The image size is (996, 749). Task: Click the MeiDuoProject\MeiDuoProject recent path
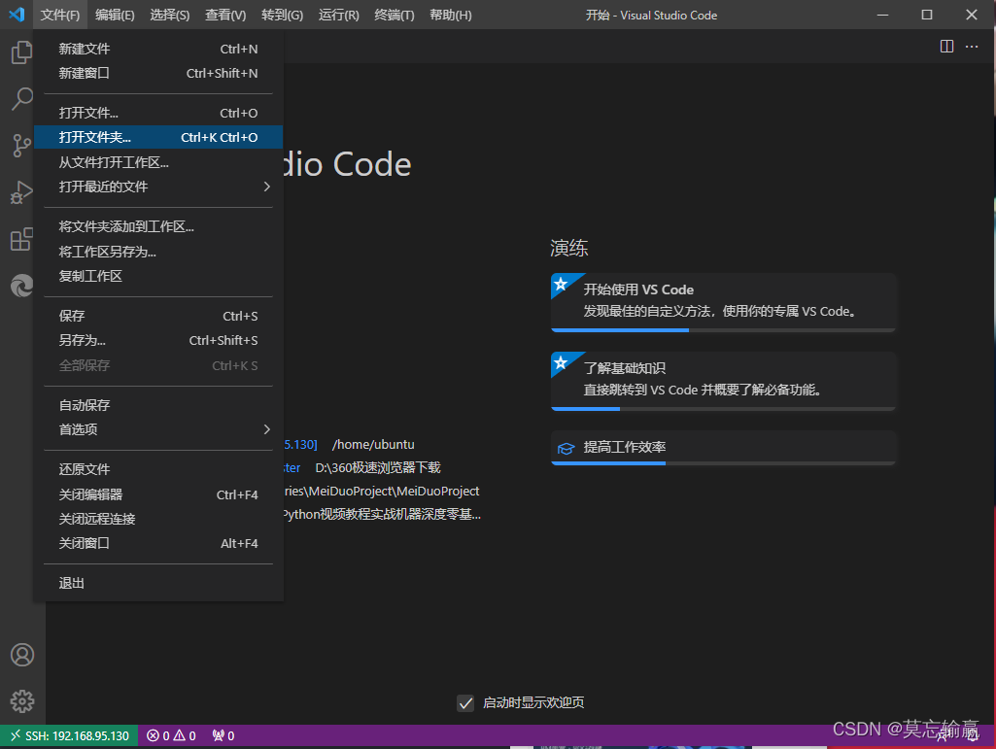click(381, 491)
